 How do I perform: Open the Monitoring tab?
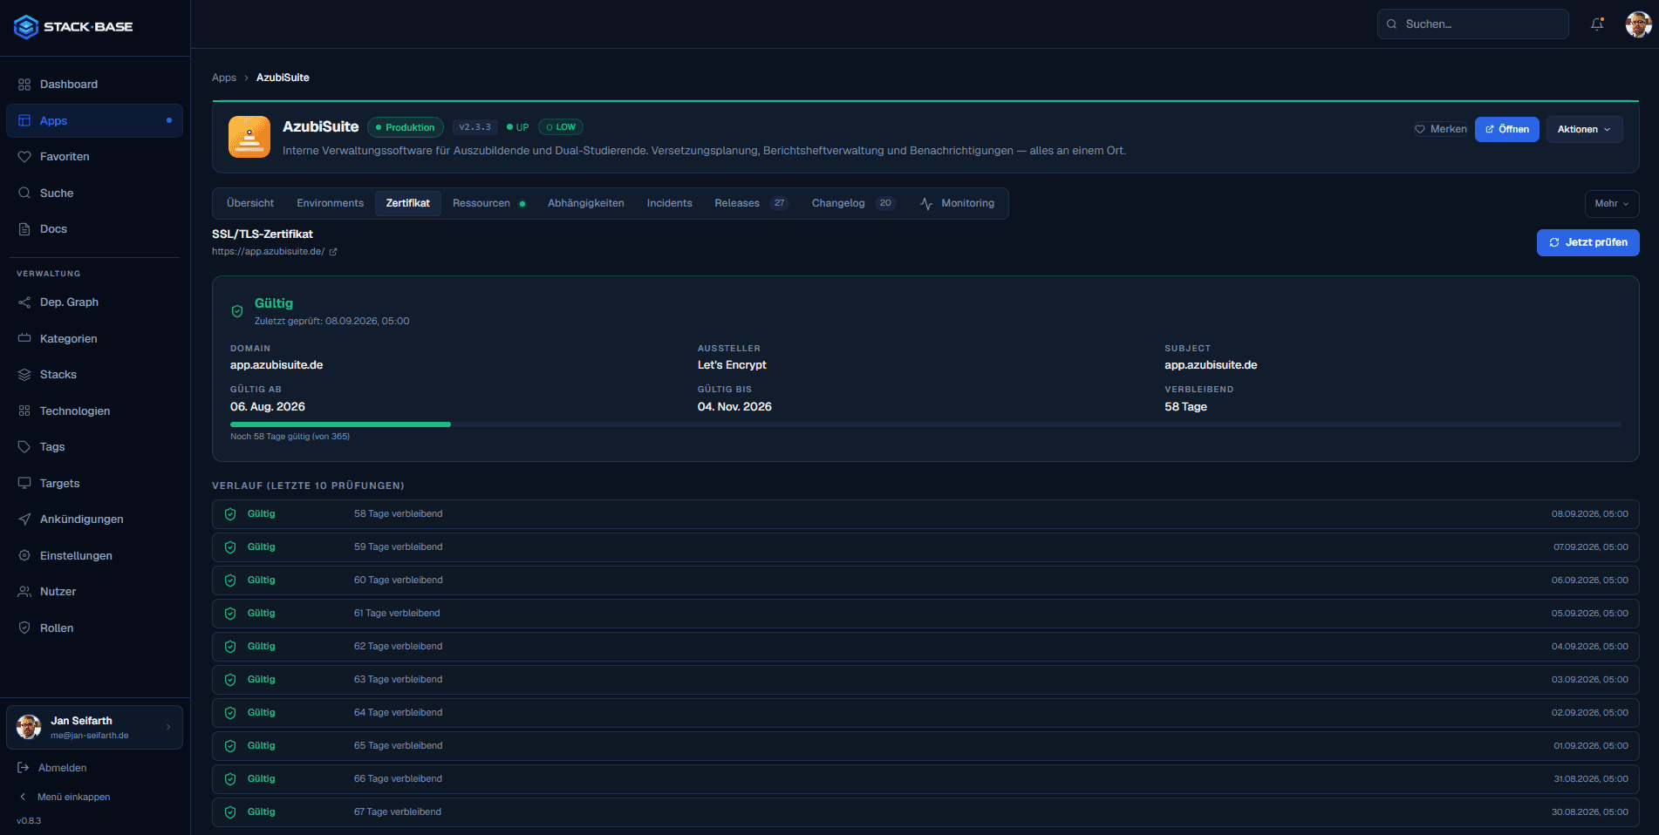957,203
